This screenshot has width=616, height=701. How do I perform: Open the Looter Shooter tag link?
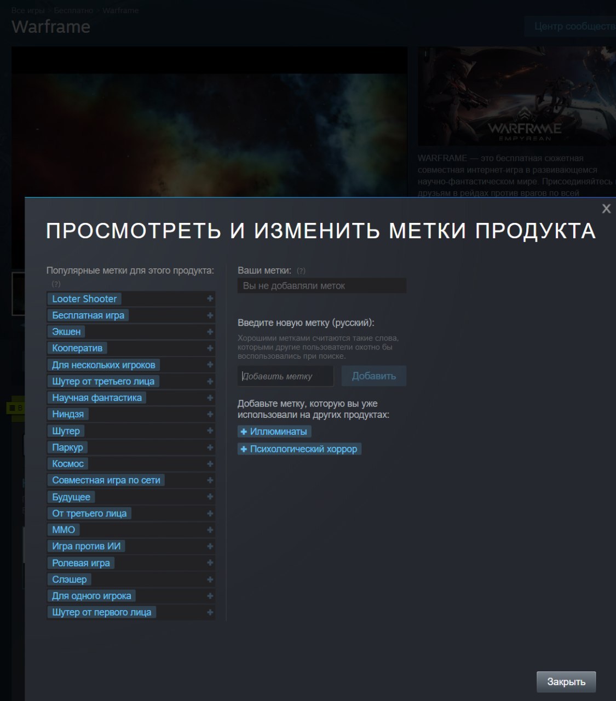(x=84, y=299)
